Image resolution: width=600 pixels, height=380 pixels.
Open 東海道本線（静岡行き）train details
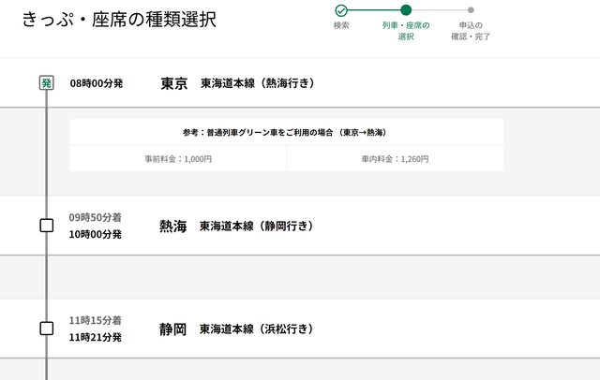[x=256, y=226]
